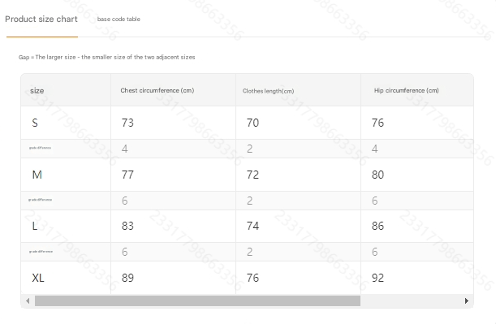Click chest value 77 for size M
The width and height of the screenshot is (496, 324).
[x=127, y=175]
